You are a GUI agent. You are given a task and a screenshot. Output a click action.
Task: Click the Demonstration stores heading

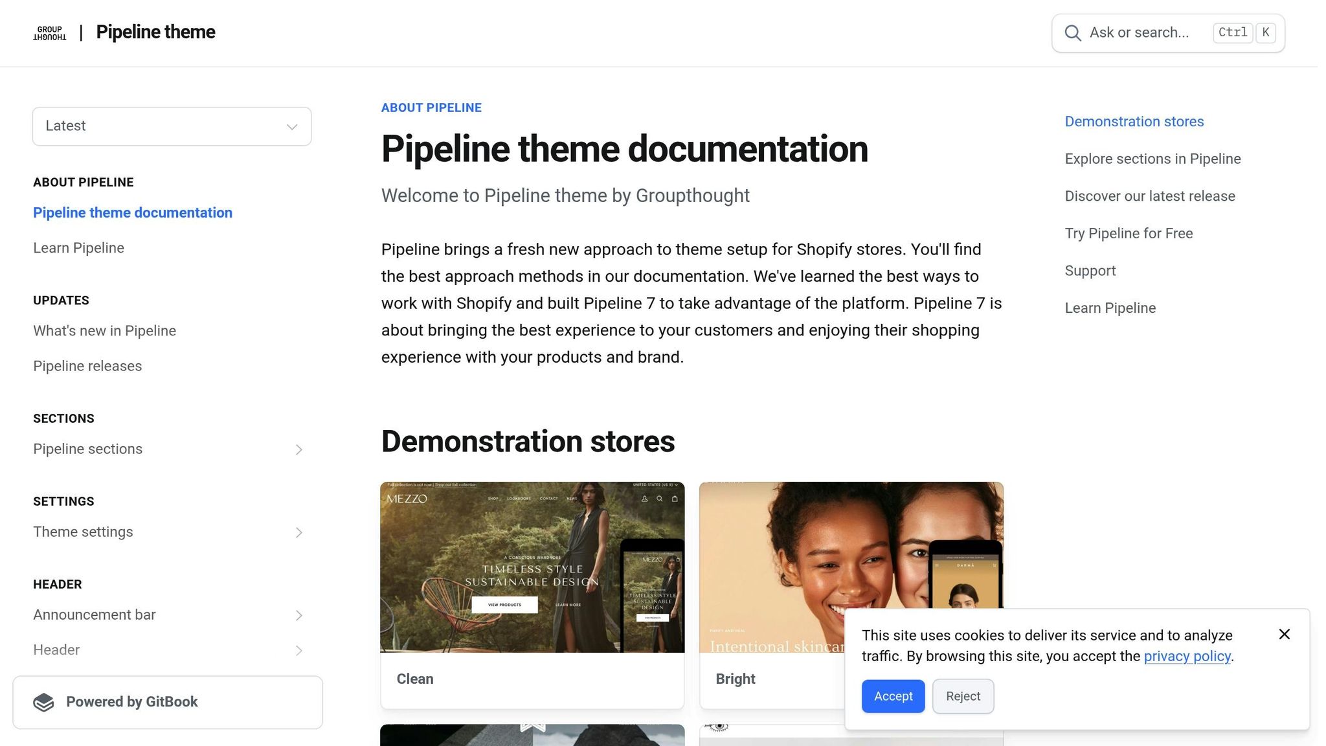[528, 442]
